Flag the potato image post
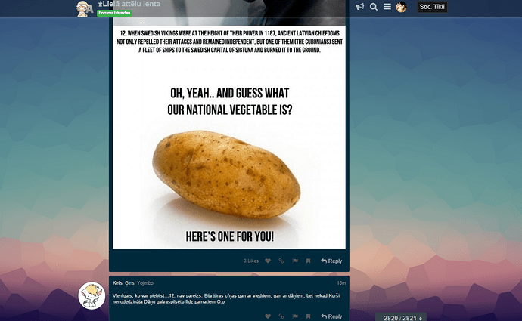 [x=295, y=261]
